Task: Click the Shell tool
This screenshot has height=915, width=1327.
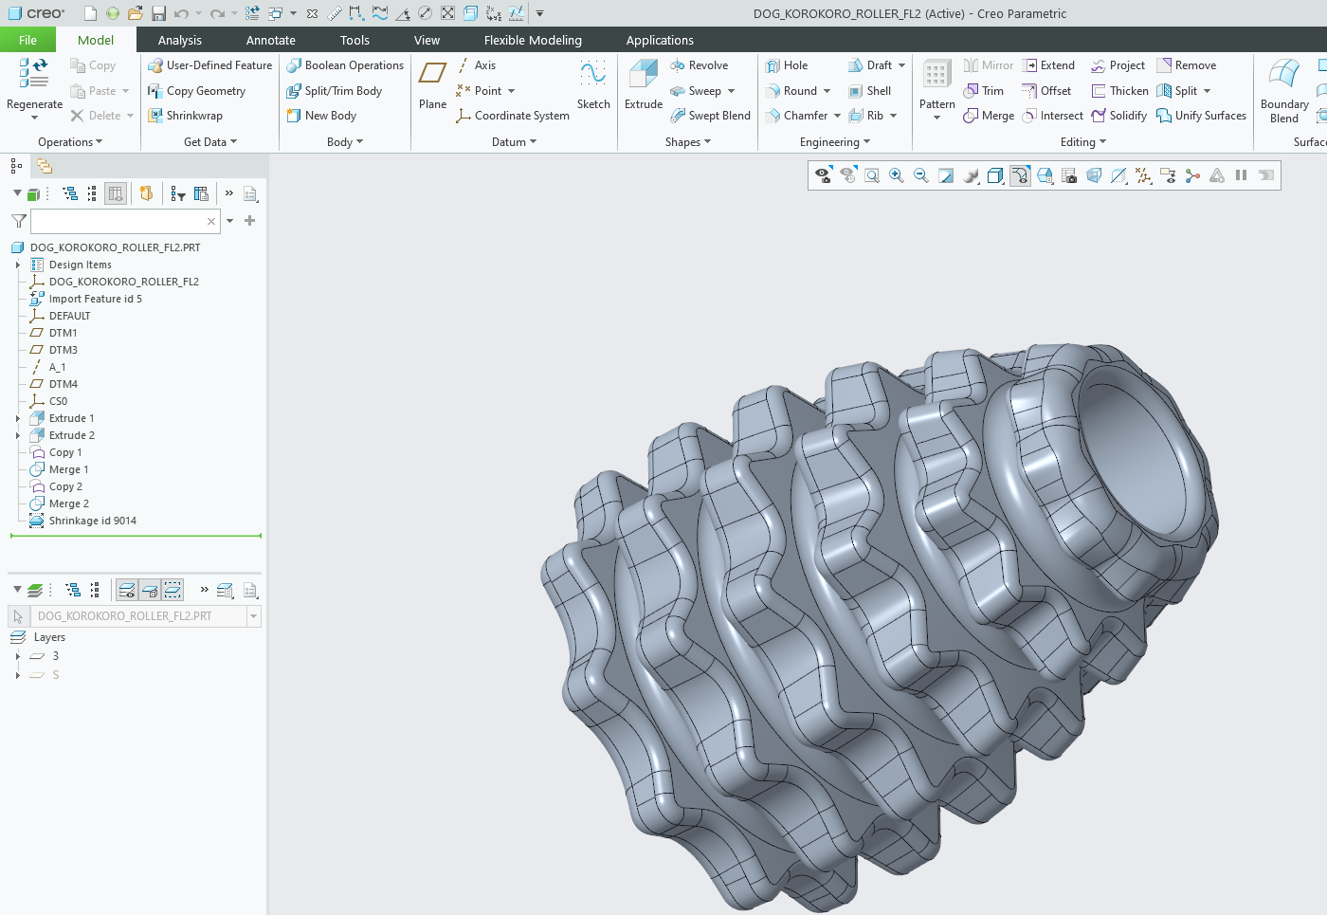Action: pos(869,91)
